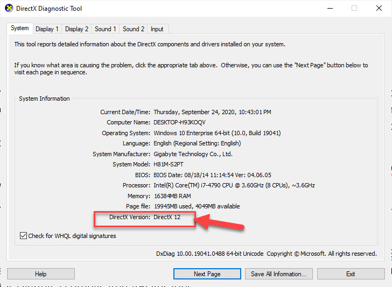Click the Current Date/Time value 'Thursday, September 24, 2020'
The width and height of the screenshot is (392, 287).
(194, 112)
